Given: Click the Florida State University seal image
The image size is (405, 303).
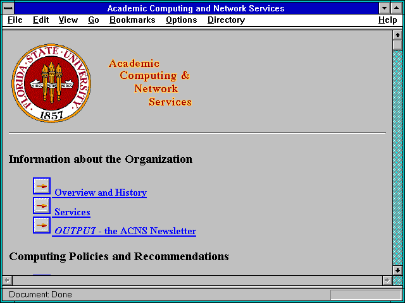Looking at the screenshot, I should pos(51,83).
